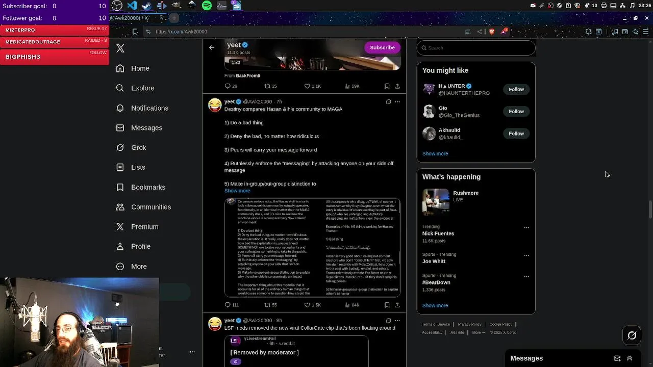This screenshot has width=653, height=367.
Task: Open Lists in the sidebar
Action: click(x=131, y=167)
